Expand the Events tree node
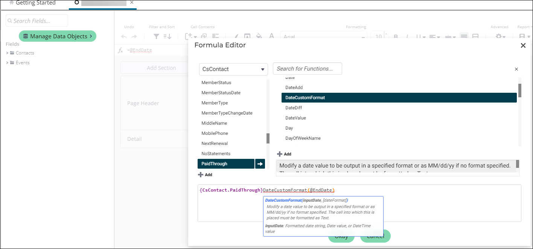 (x=7, y=63)
